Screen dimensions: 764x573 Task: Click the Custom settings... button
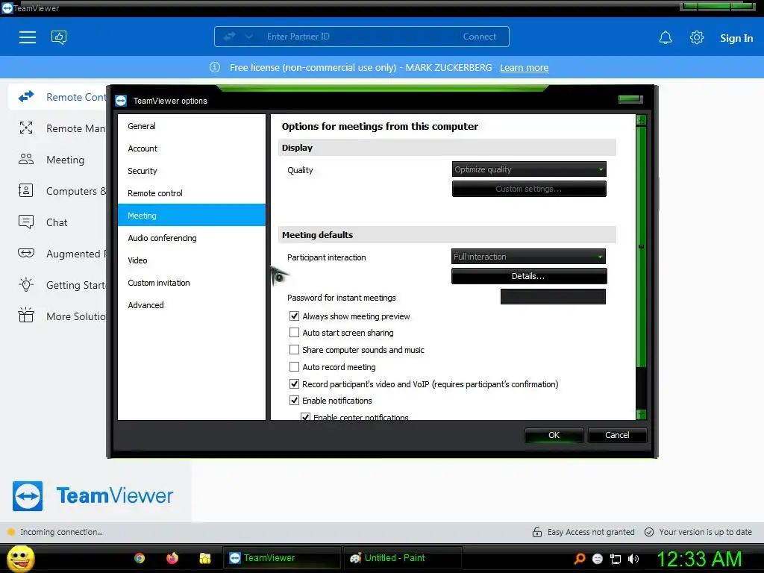pyautogui.click(x=529, y=189)
